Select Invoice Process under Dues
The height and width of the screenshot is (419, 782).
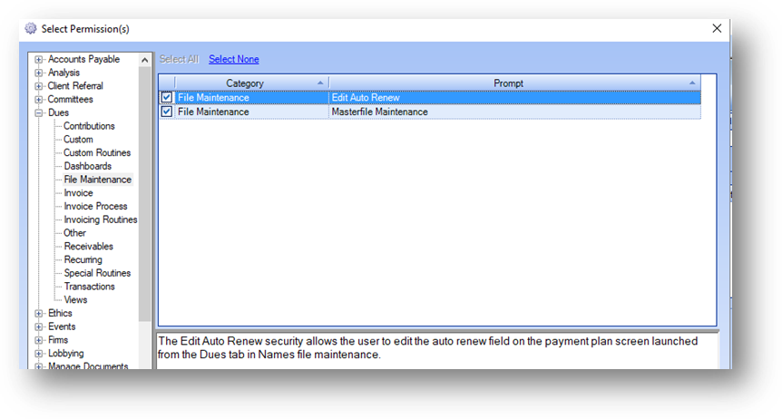pos(95,207)
